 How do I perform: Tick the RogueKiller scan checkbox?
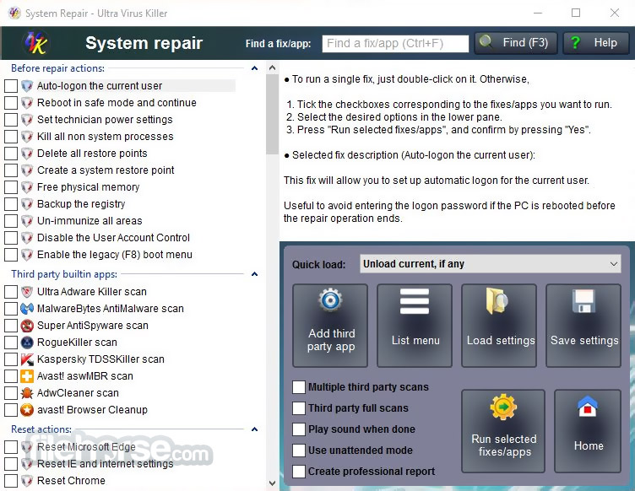pos(11,343)
